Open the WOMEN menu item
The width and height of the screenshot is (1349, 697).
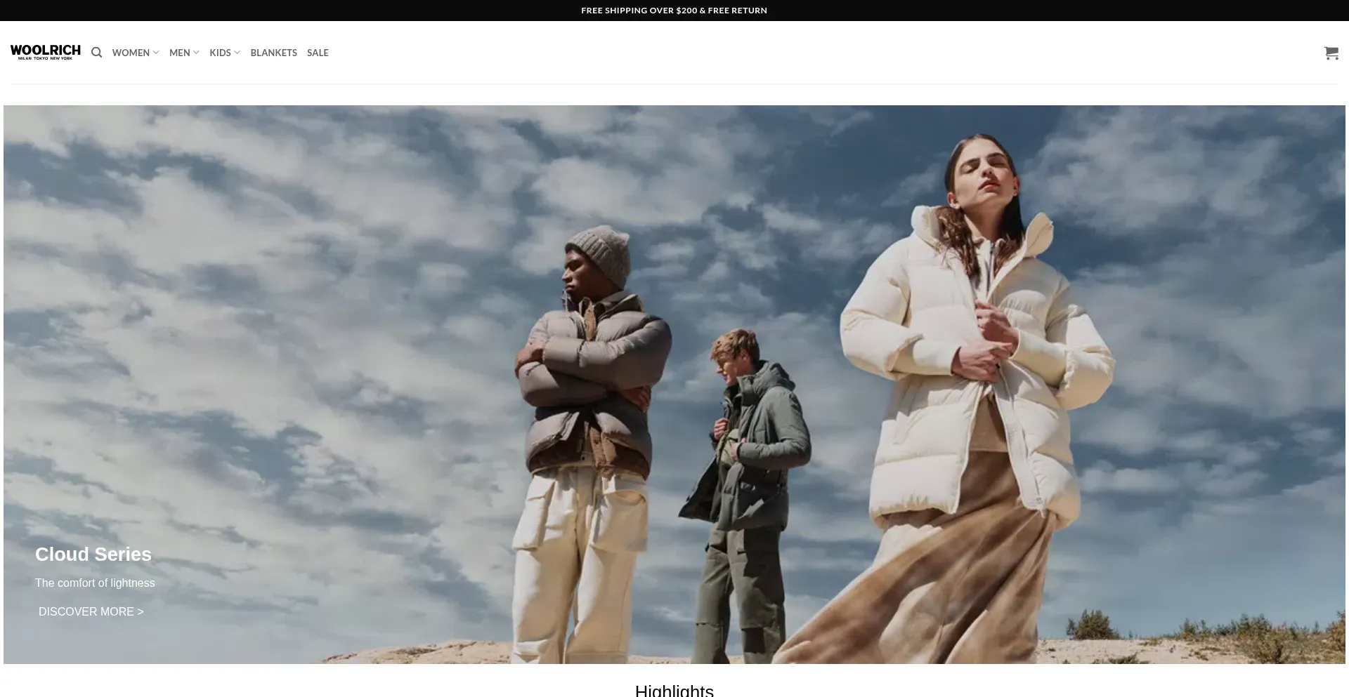(x=131, y=53)
